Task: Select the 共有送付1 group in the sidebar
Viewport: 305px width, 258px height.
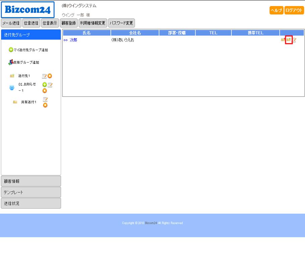Action: pos(29,102)
